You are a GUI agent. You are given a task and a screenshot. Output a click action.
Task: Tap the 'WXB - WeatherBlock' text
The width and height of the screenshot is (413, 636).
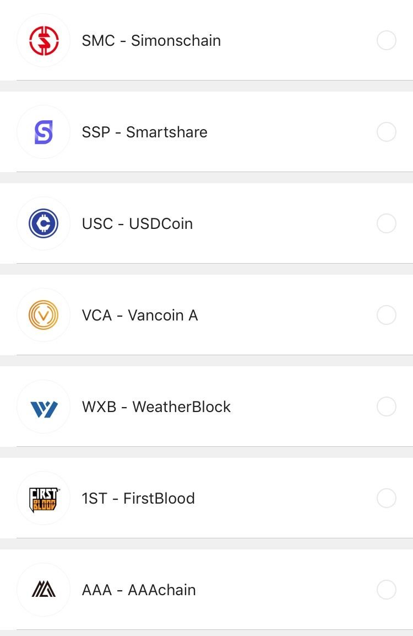pos(156,407)
